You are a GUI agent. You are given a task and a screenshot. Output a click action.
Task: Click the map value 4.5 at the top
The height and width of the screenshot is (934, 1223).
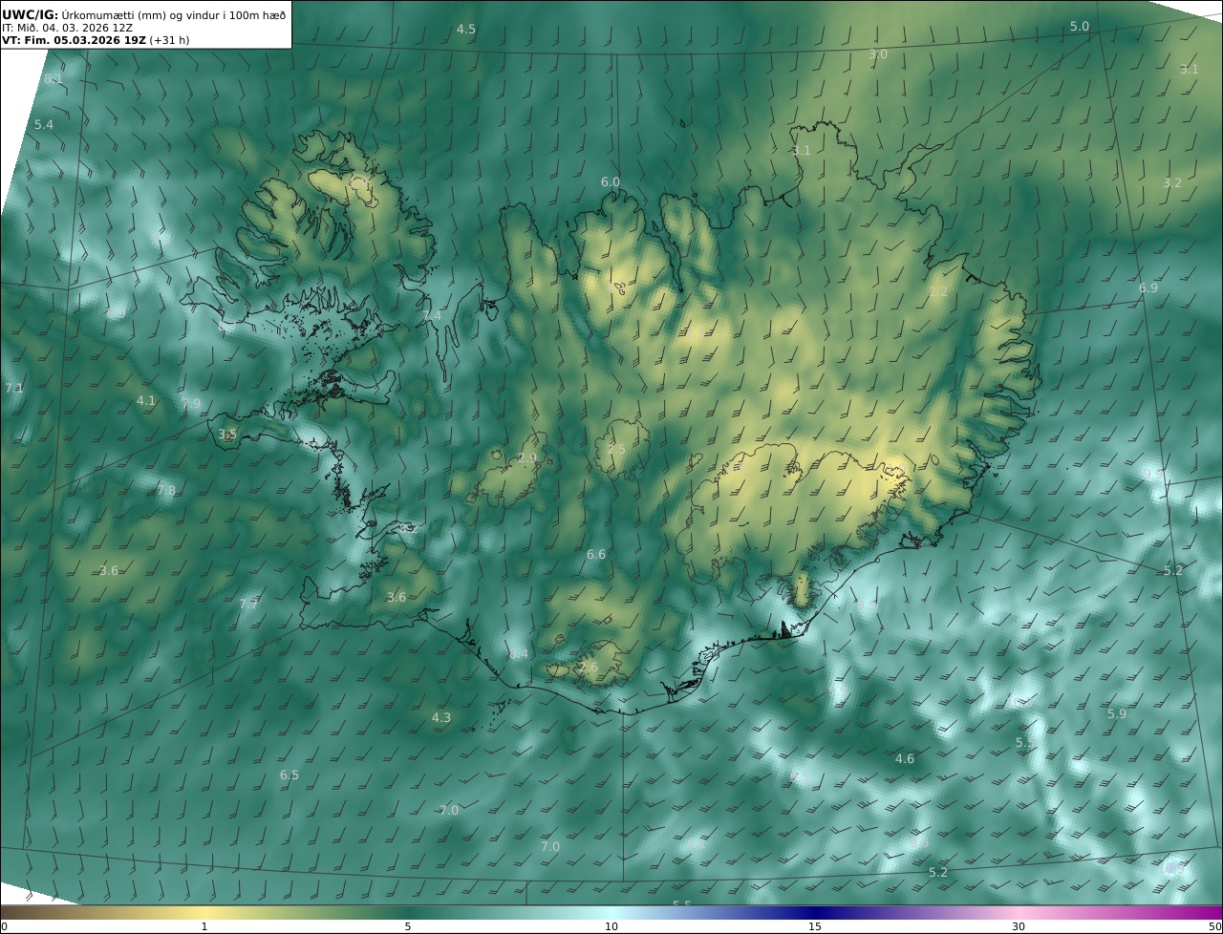466,30
